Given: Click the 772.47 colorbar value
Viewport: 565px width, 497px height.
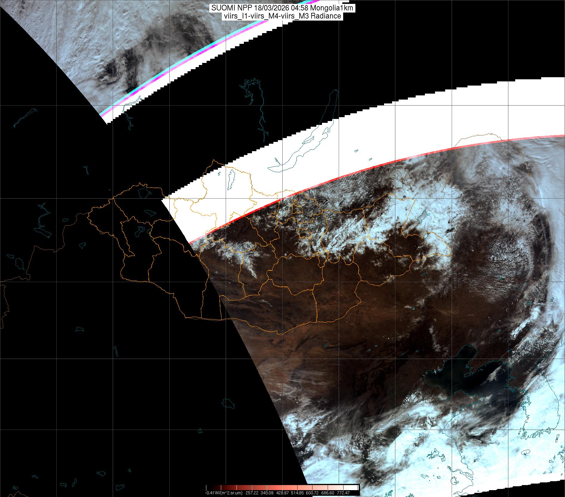Looking at the screenshot, I should point(343,493).
